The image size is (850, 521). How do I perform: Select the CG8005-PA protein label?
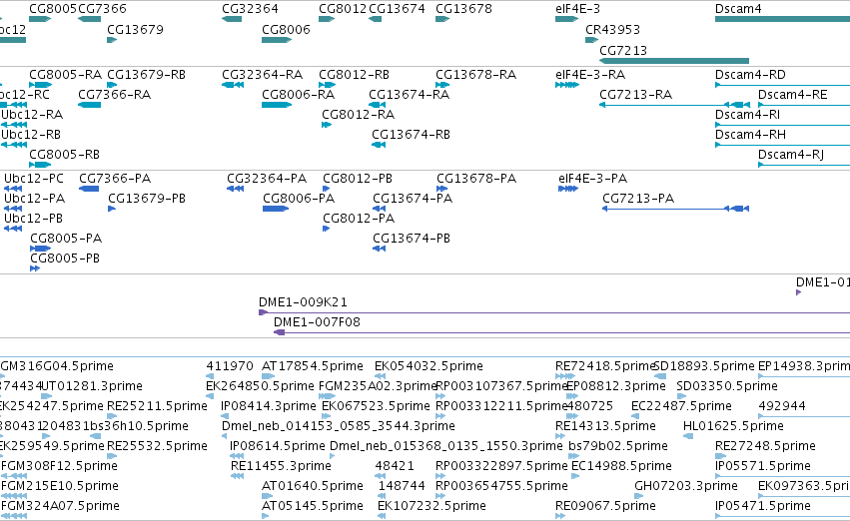pyautogui.click(x=66, y=239)
